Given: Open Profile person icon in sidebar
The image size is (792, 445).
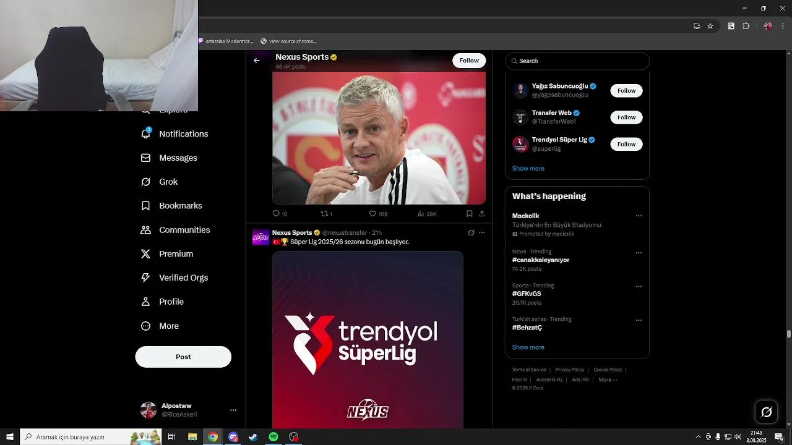Looking at the screenshot, I should (146, 302).
